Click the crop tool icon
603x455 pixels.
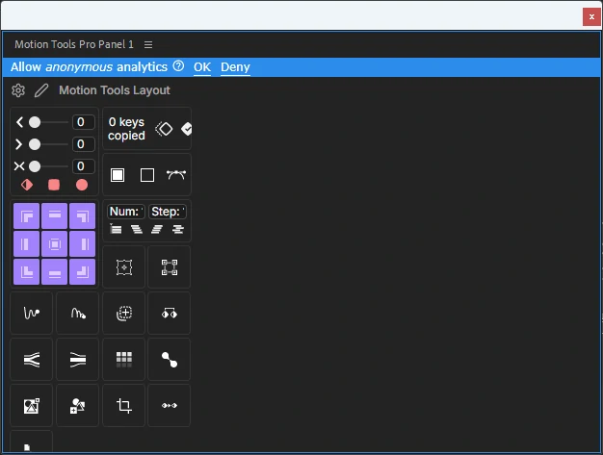pos(124,406)
